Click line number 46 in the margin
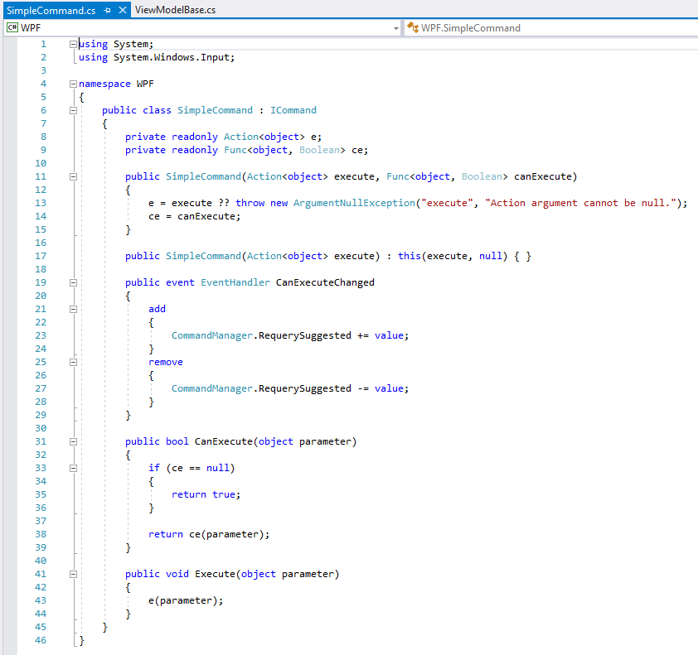 coord(41,640)
